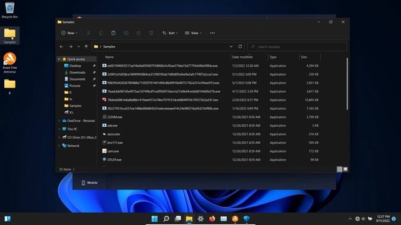
Task: Select This PC in sidebar
Action: pyautogui.click(x=72, y=129)
